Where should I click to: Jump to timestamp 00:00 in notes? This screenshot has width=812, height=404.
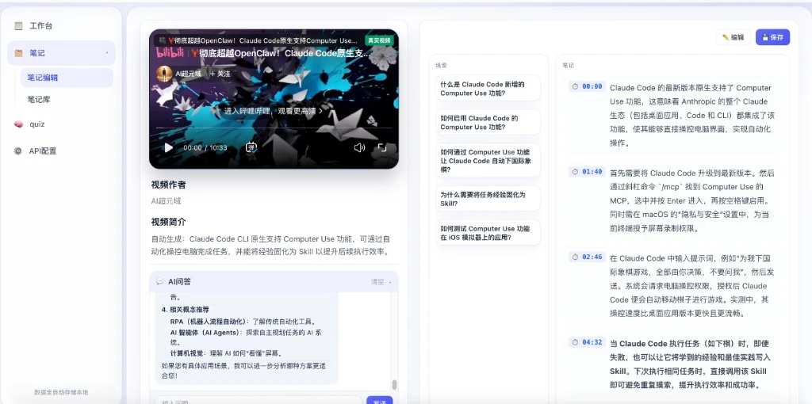[x=587, y=86]
